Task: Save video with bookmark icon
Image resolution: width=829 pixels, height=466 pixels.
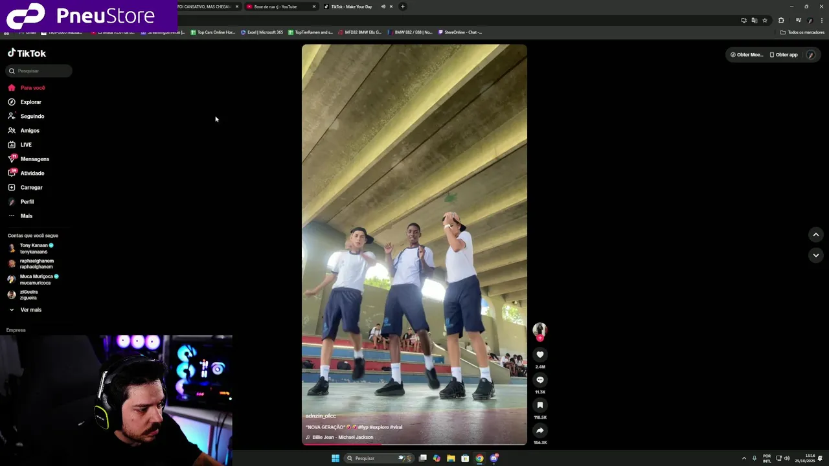Action: tap(539, 405)
